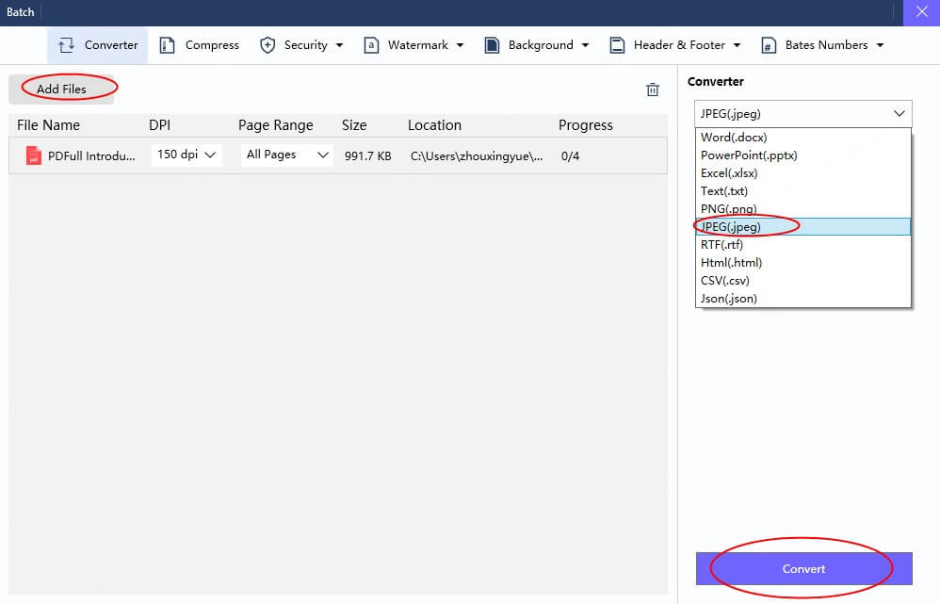Open the Background tool
This screenshot has height=604, width=940.
(x=490, y=44)
